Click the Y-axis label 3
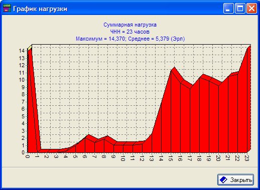Viewport: 260px width, 190px height. [23, 131]
